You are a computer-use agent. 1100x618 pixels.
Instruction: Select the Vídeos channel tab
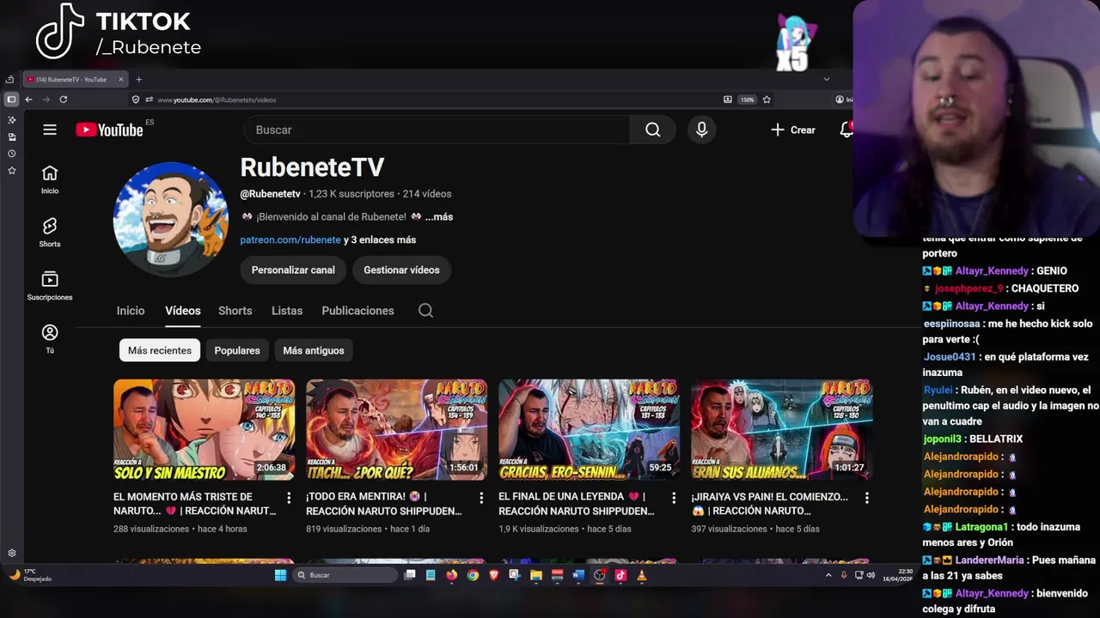pyautogui.click(x=183, y=311)
